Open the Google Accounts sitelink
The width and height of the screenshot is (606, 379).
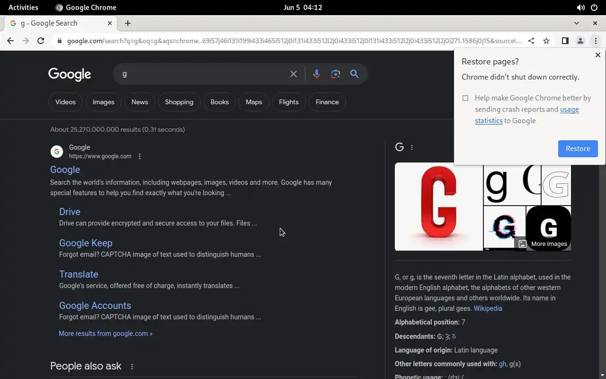coord(95,306)
